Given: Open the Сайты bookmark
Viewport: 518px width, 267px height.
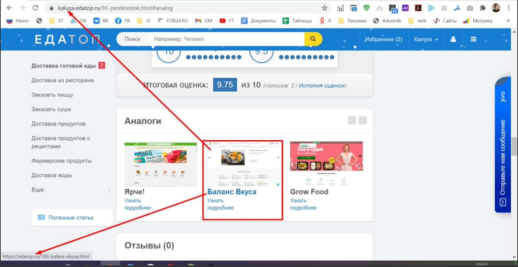Looking at the screenshot, I should pos(445,21).
